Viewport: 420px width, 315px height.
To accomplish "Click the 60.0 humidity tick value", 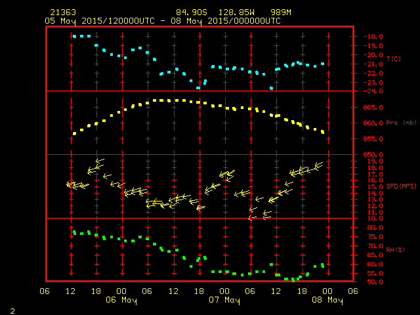I will (375, 264).
